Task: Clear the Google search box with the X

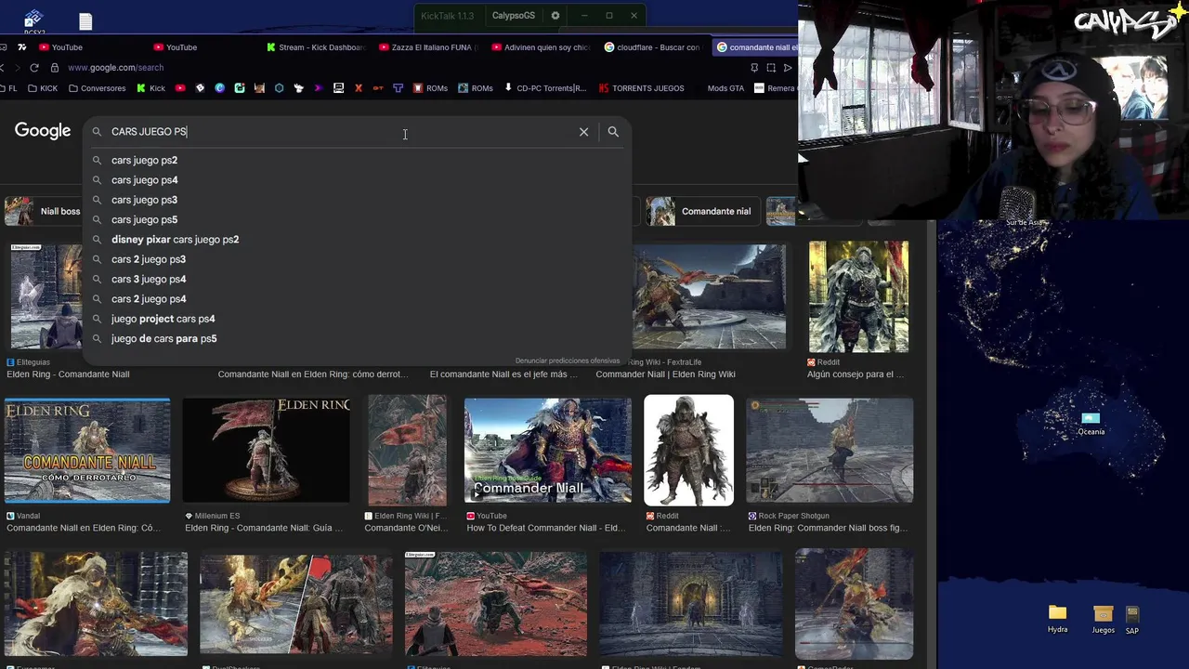Action: pos(583,132)
